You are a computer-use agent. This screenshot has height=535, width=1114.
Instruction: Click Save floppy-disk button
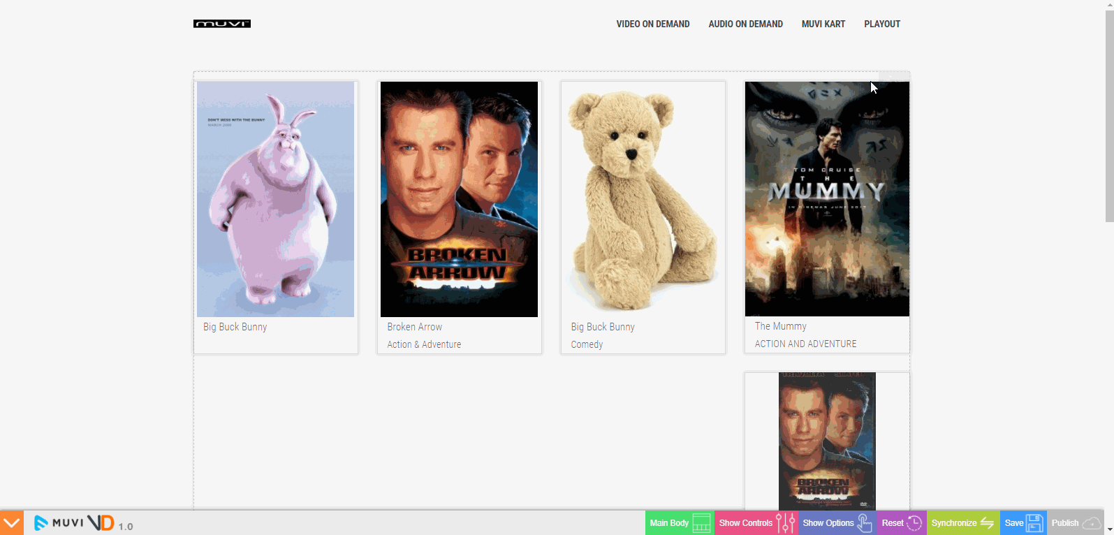[x=1023, y=522]
